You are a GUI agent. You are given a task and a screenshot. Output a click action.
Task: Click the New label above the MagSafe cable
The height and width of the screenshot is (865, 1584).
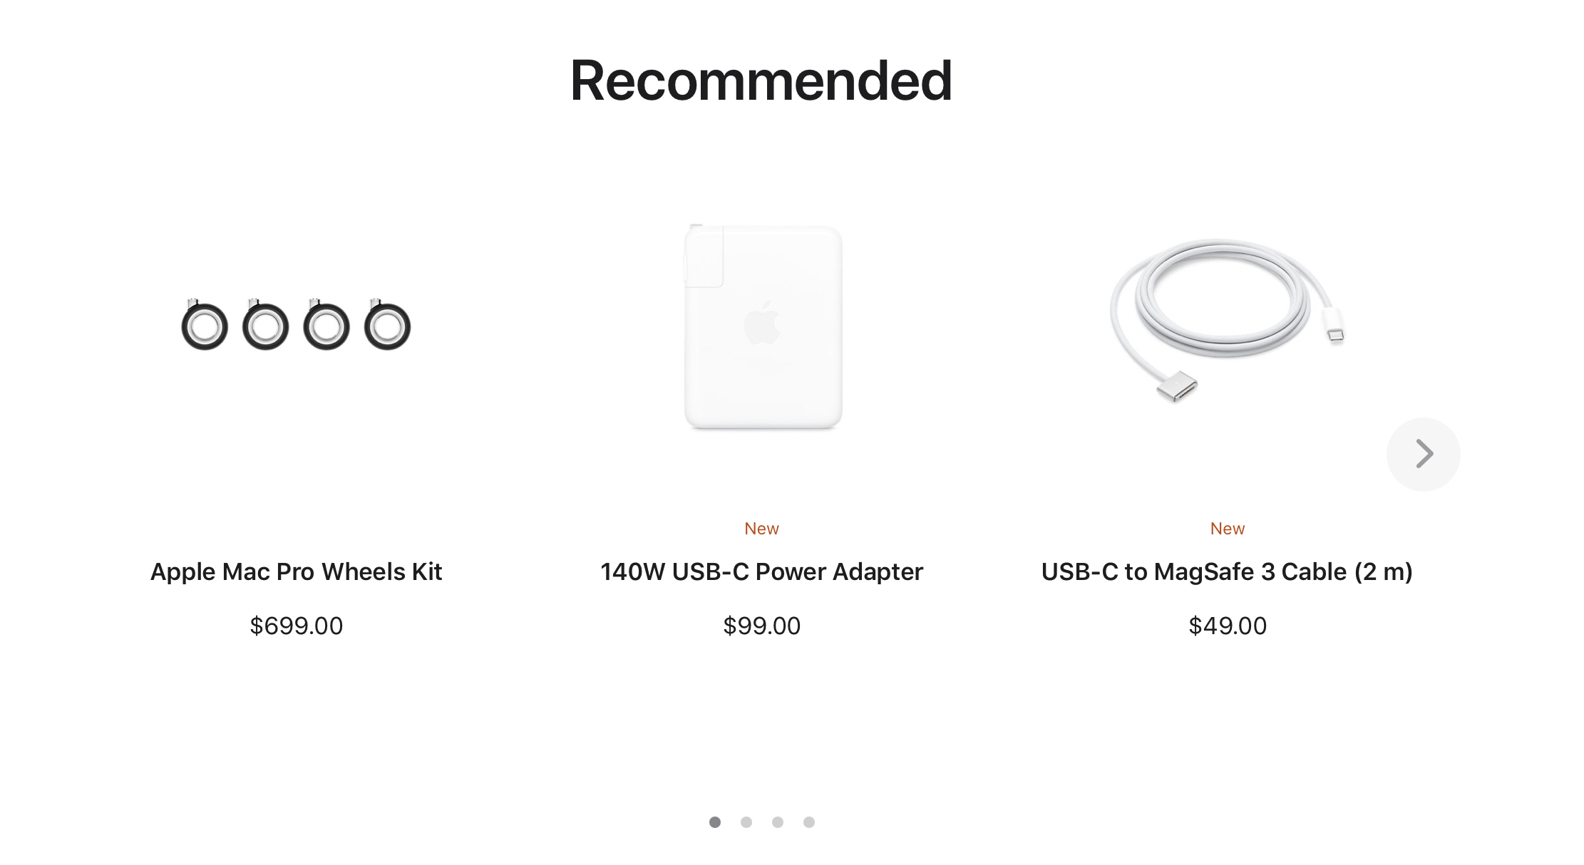tap(1227, 528)
